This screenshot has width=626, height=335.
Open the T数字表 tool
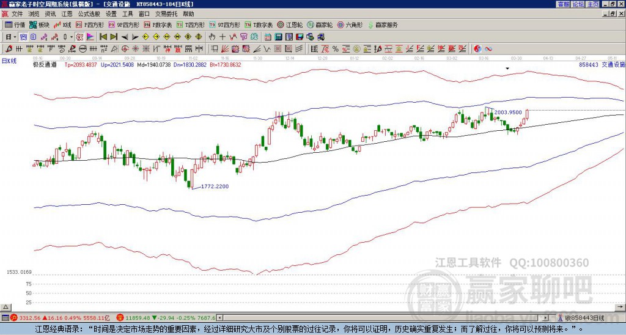pos(259,24)
